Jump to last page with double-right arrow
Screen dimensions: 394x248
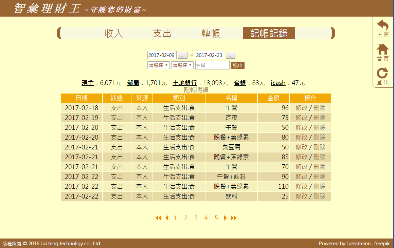point(233,218)
